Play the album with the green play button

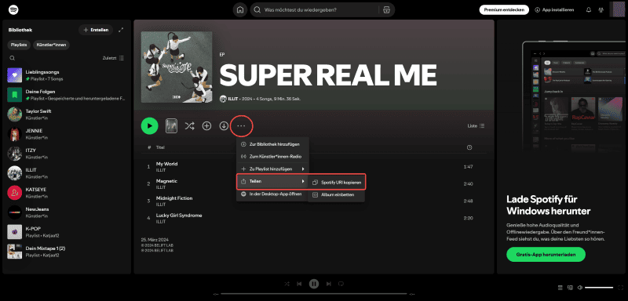[149, 126]
